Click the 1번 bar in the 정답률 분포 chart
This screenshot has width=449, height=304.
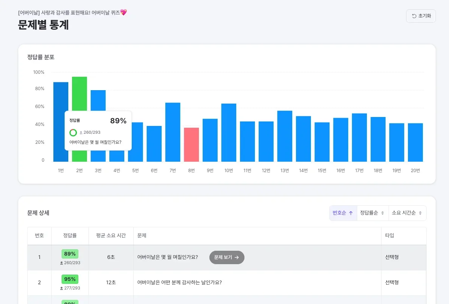tap(60, 119)
